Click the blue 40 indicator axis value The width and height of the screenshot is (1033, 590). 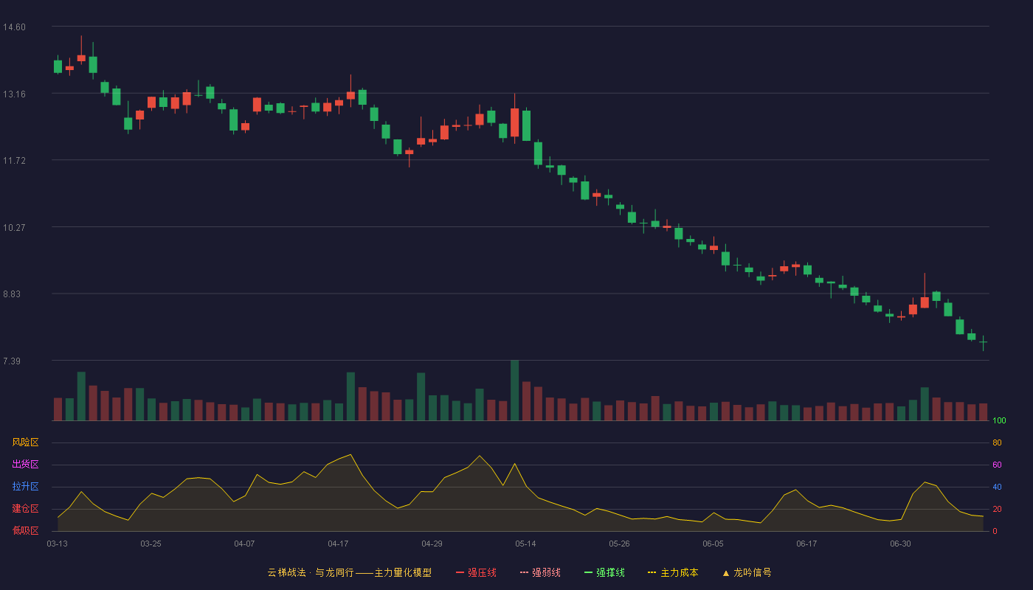point(997,487)
